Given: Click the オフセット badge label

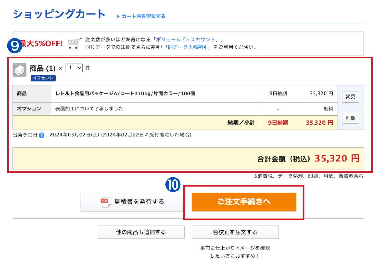Looking at the screenshot, I should [x=43, y=78].
